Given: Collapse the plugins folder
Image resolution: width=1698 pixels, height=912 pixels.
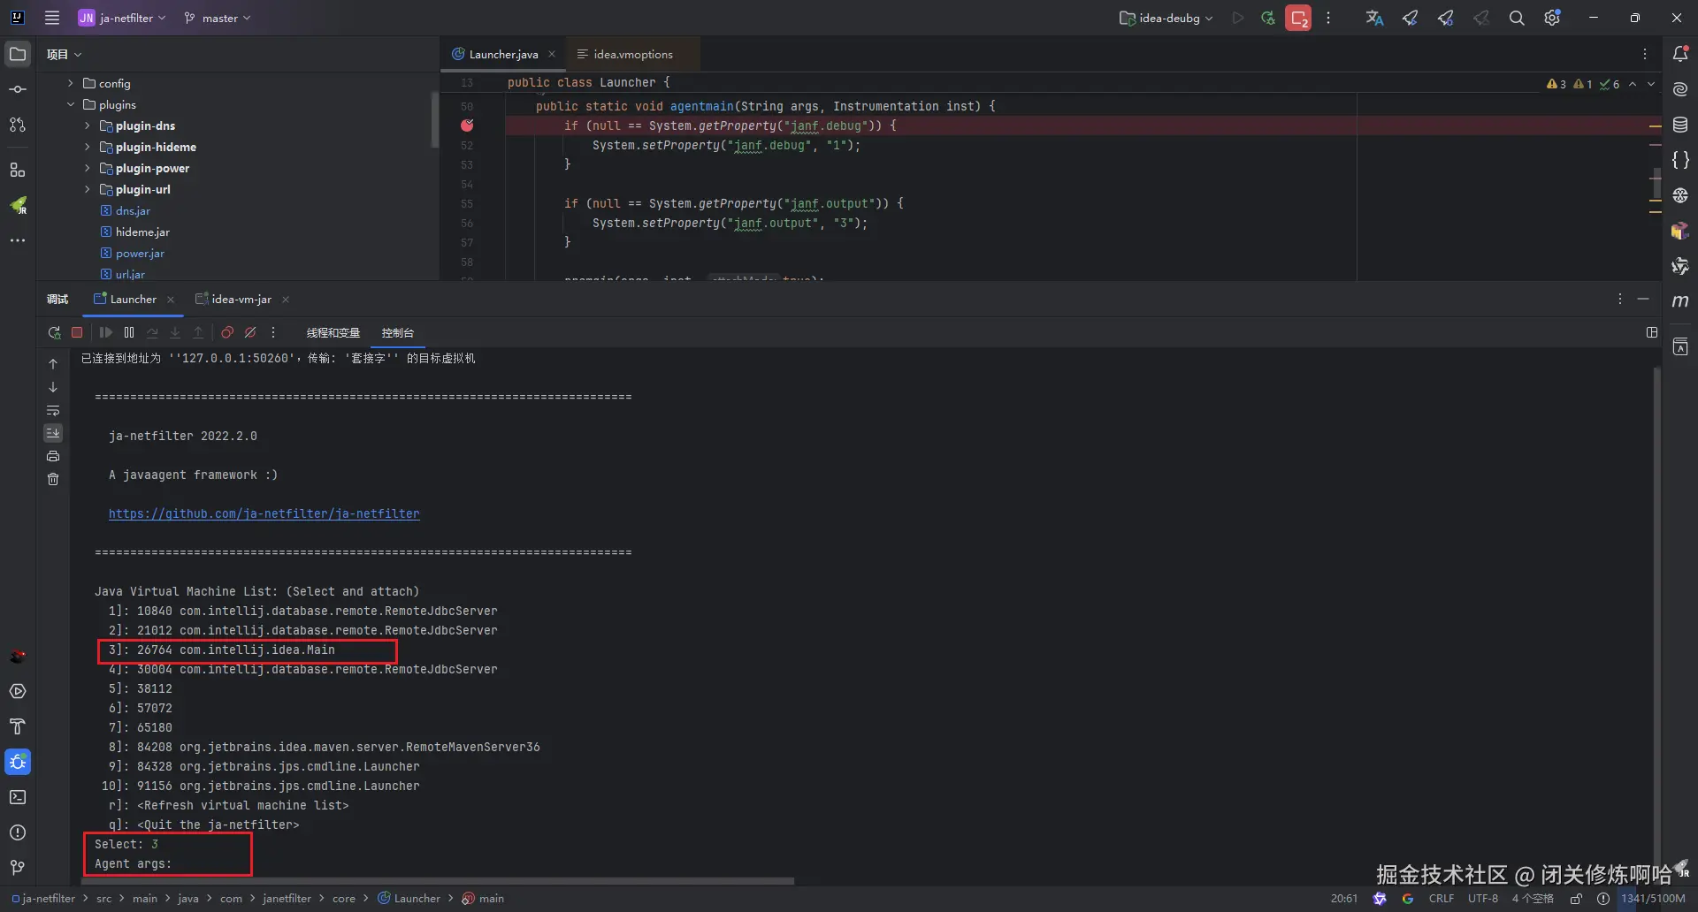Looking at the screenshot, I should point(71,104).
